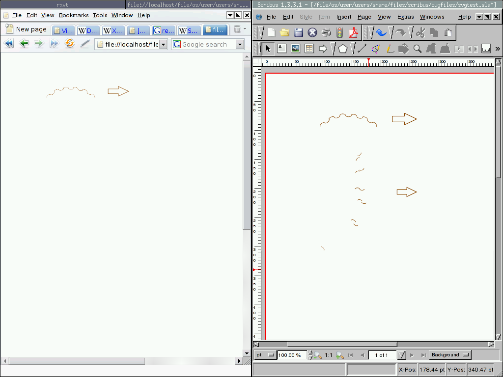The image size is (503, 377).
Task: Choose the Insert Line tool
Action: (362, 49)
